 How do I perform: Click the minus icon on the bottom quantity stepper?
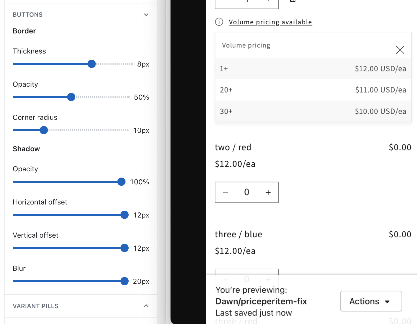click(x=225, y=279)
